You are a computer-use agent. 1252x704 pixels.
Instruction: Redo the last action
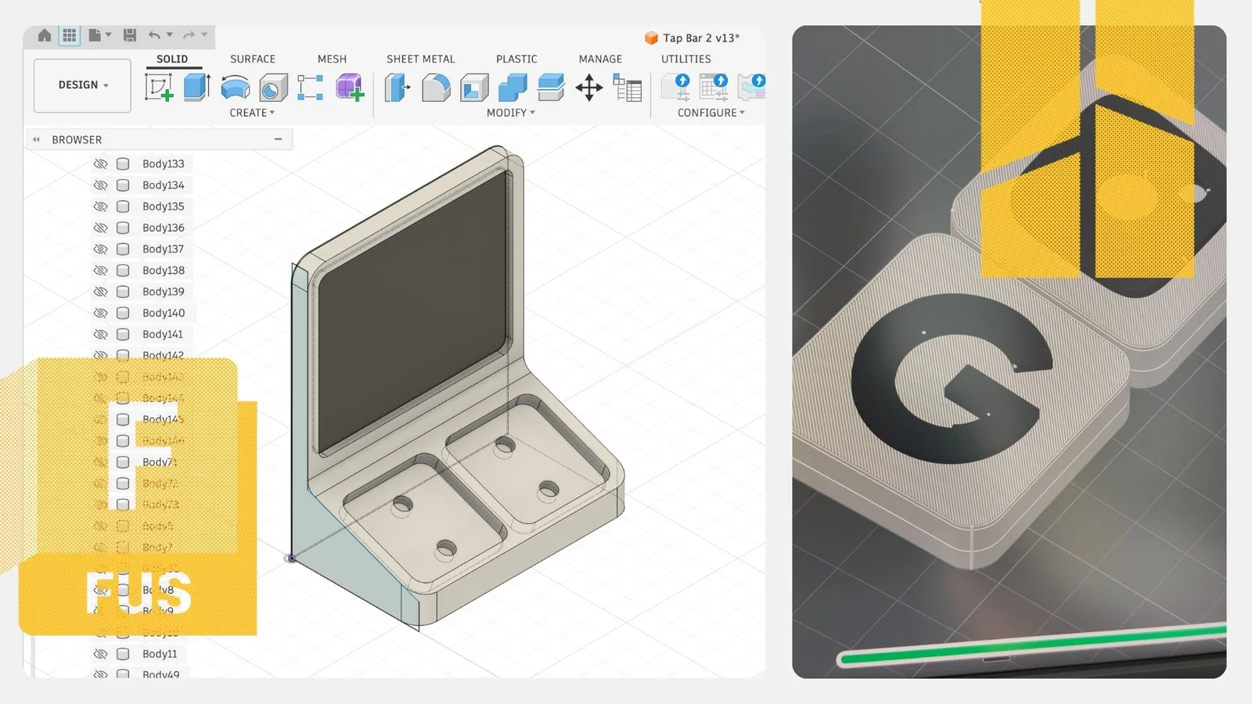pyautogui.click(x=189, y=35)
